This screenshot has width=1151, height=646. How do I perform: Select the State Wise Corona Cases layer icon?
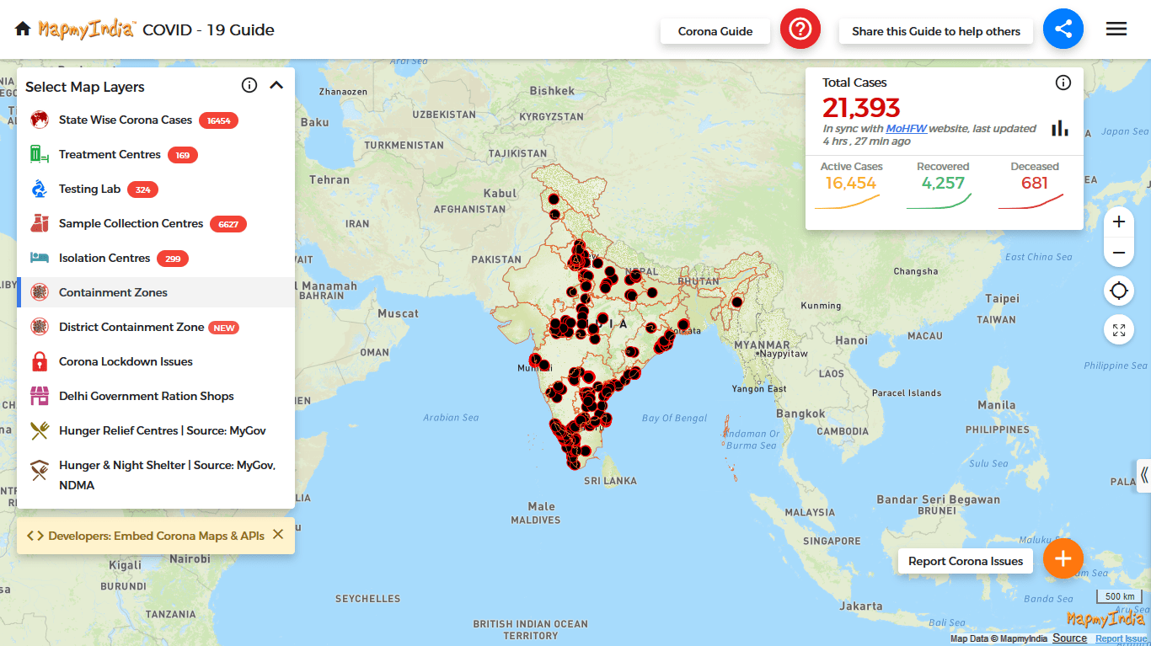click(40, 120)
